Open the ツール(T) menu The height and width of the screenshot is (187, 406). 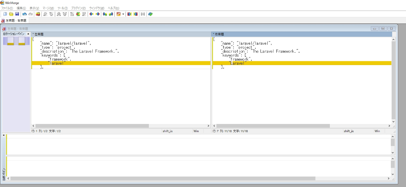(x=63, y=8)
